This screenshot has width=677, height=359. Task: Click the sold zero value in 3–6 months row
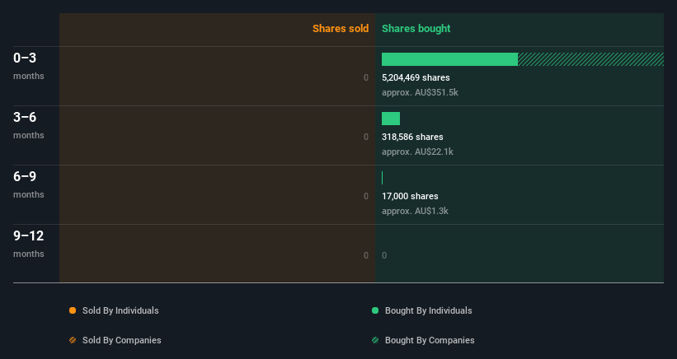click(x=366, y=137)
